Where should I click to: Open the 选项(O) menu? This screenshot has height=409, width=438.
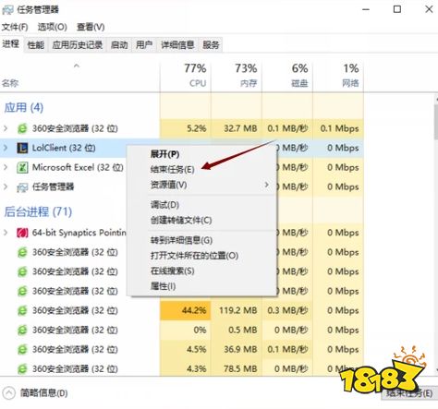point(52,27)
